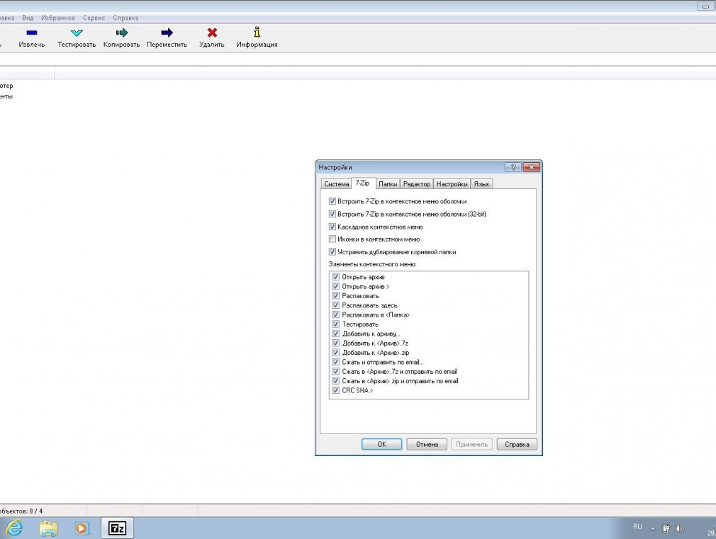Open the Вид menu
This screenshot has width=716, height=539.
[x=28, y=18]
